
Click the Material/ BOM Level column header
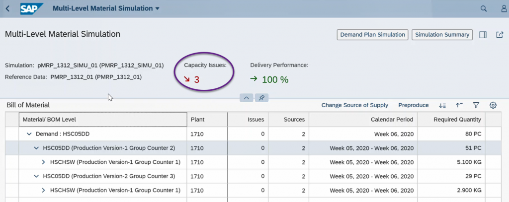(x=103, y=120)
